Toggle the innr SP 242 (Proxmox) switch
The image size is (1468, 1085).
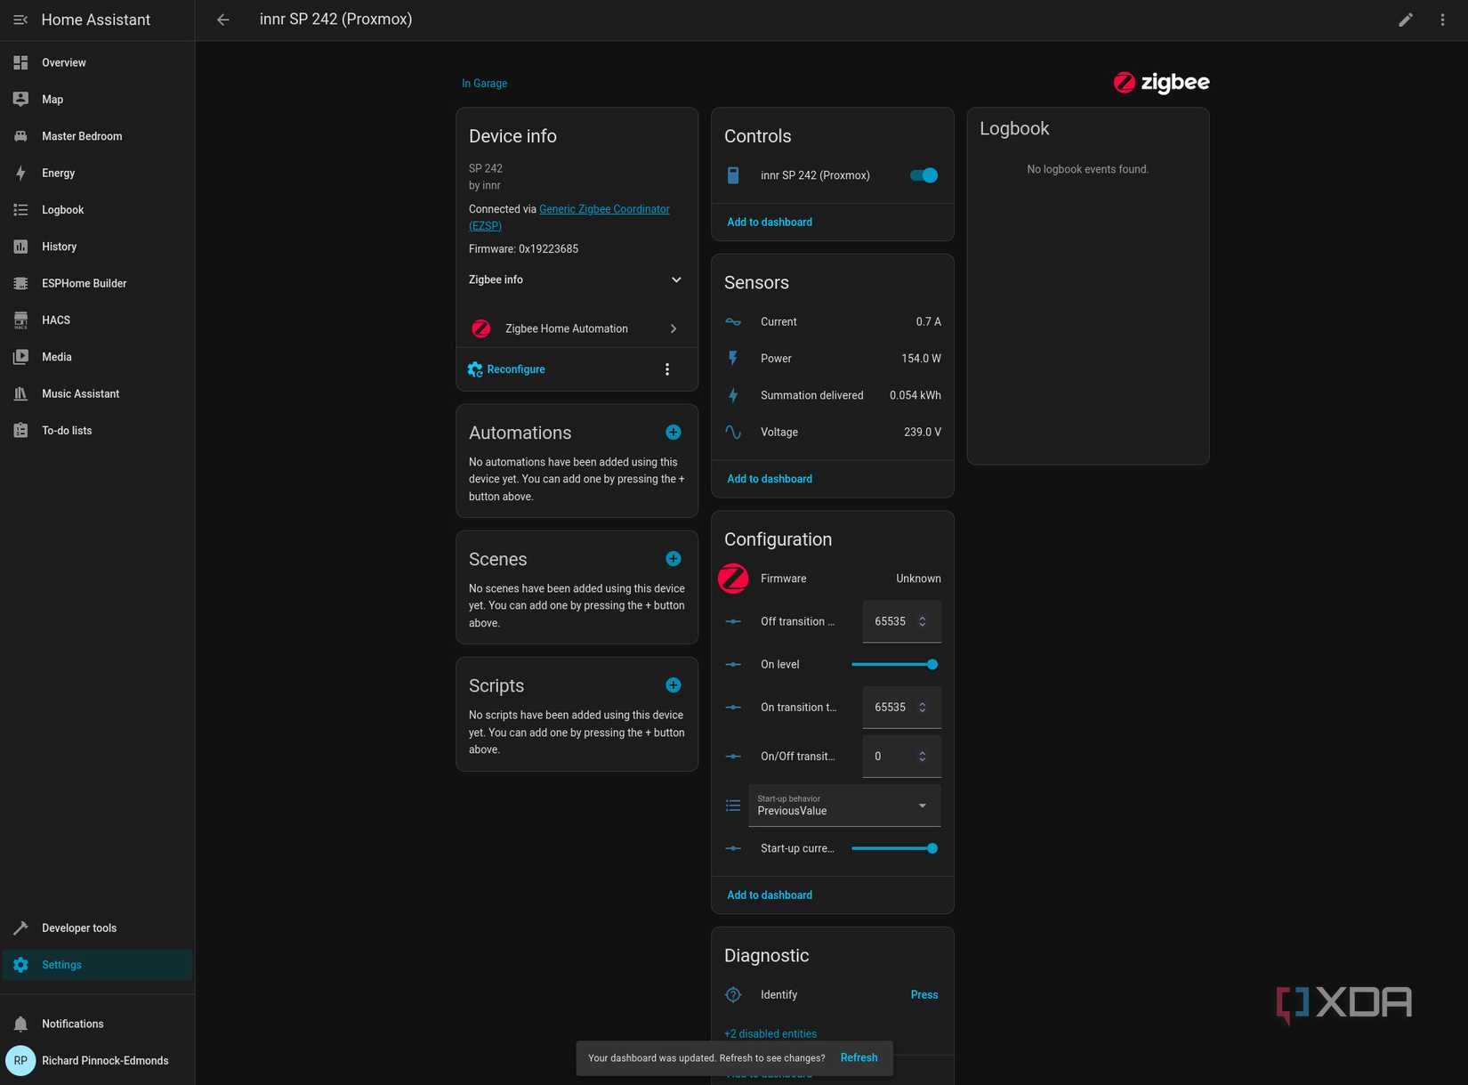pyautogui.click(x=923, y=175)
